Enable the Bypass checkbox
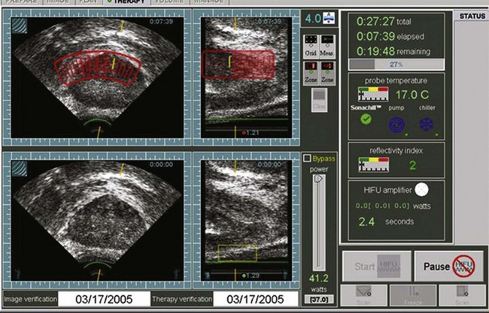This screenshot has width=489, height=313. click(306, 158)
